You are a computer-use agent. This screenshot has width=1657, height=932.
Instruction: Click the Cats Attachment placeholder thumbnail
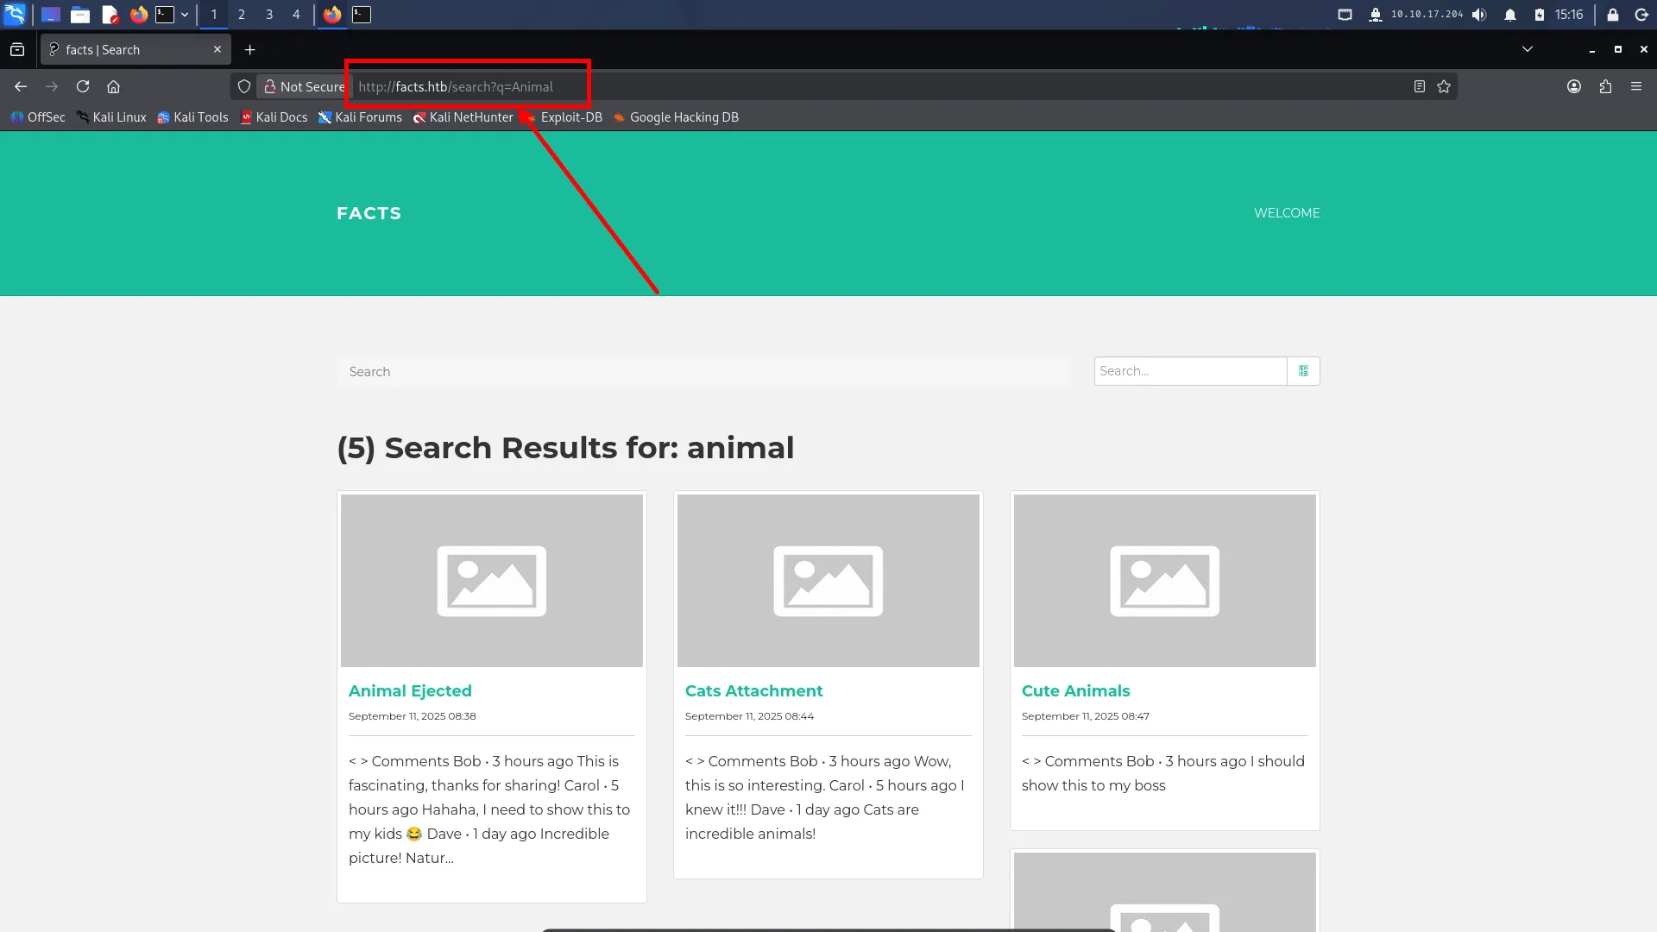(828, 581)
